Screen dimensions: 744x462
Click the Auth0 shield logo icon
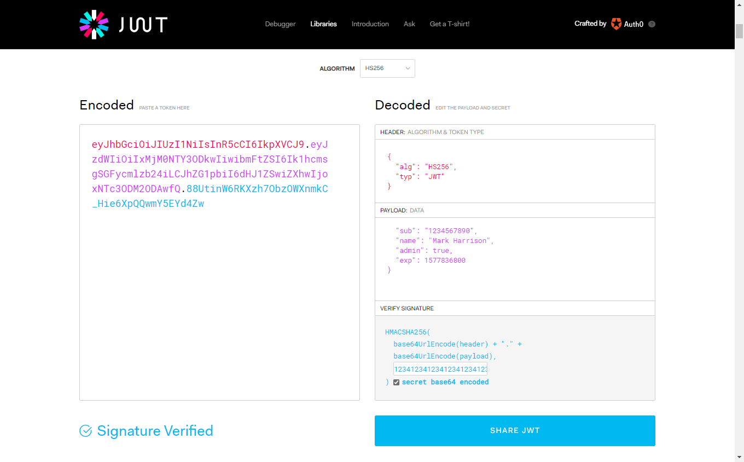pyautogui.click(x=616, y=24)
